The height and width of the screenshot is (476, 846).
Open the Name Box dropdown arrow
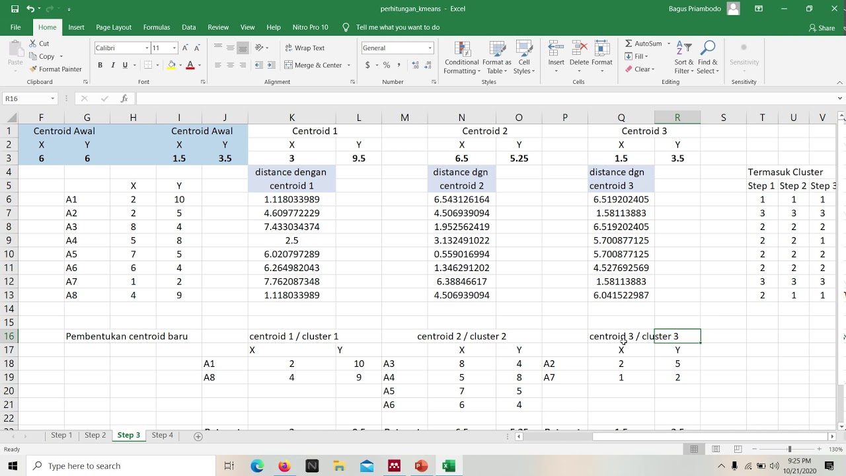(52, 99)
